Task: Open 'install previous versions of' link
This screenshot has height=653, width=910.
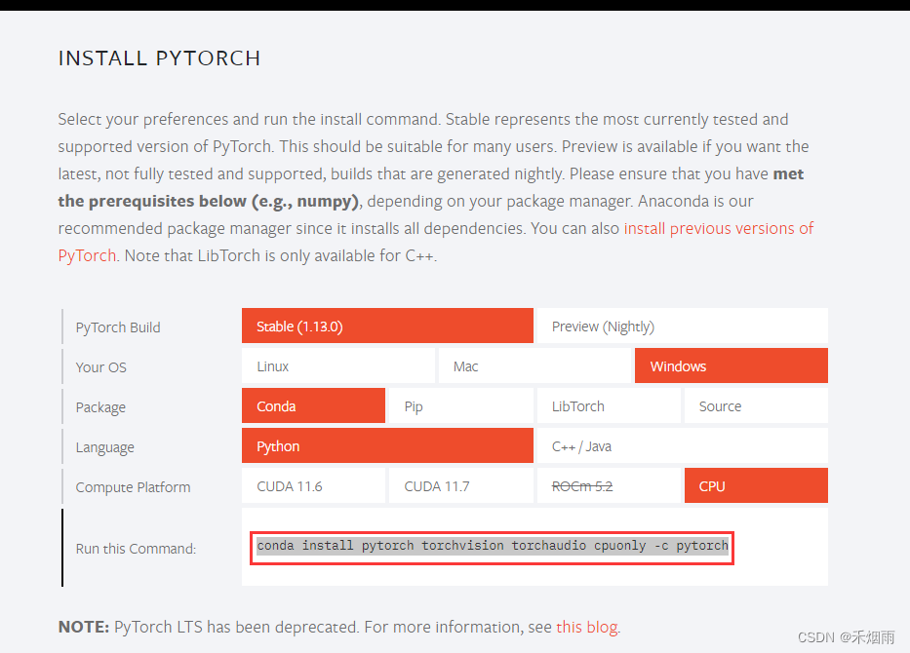Action: pyautogui.click(x=719, y=228)
